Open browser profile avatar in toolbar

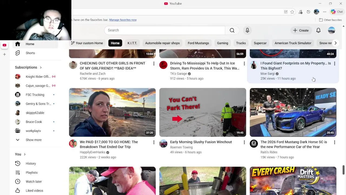point(317,12)
